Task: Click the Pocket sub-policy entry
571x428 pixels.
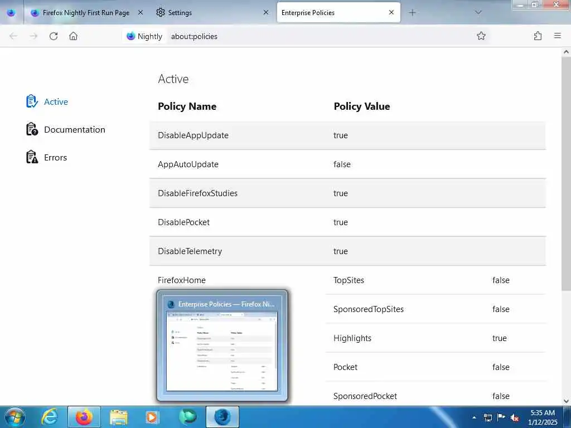Action: pos(345,367)
